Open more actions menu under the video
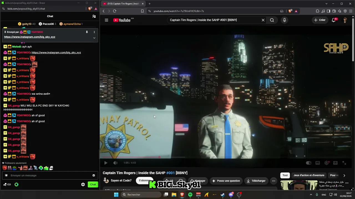355x199 pixels. pos(273,181)
